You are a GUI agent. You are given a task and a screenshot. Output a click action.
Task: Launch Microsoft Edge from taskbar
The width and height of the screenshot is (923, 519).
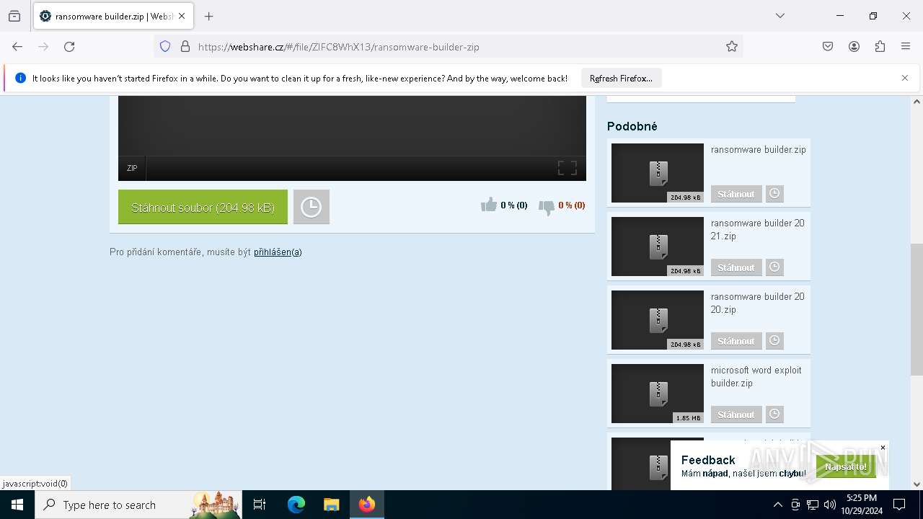[x=296, y=505]
